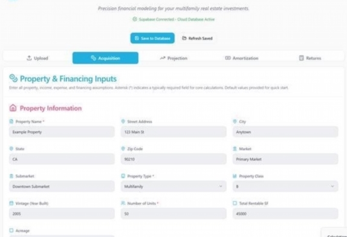Click the chevron arrow in the Multifamily selector
347x237 pixels.
tap(221, 186)
